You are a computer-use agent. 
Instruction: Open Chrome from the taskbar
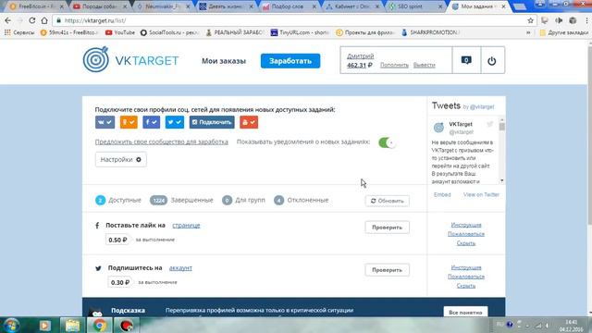[x=100, y=325]
